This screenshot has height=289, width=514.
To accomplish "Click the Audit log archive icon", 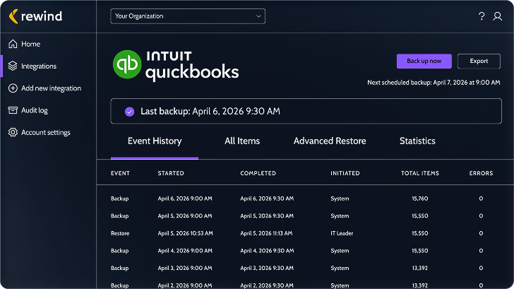I will pos(13,110).
